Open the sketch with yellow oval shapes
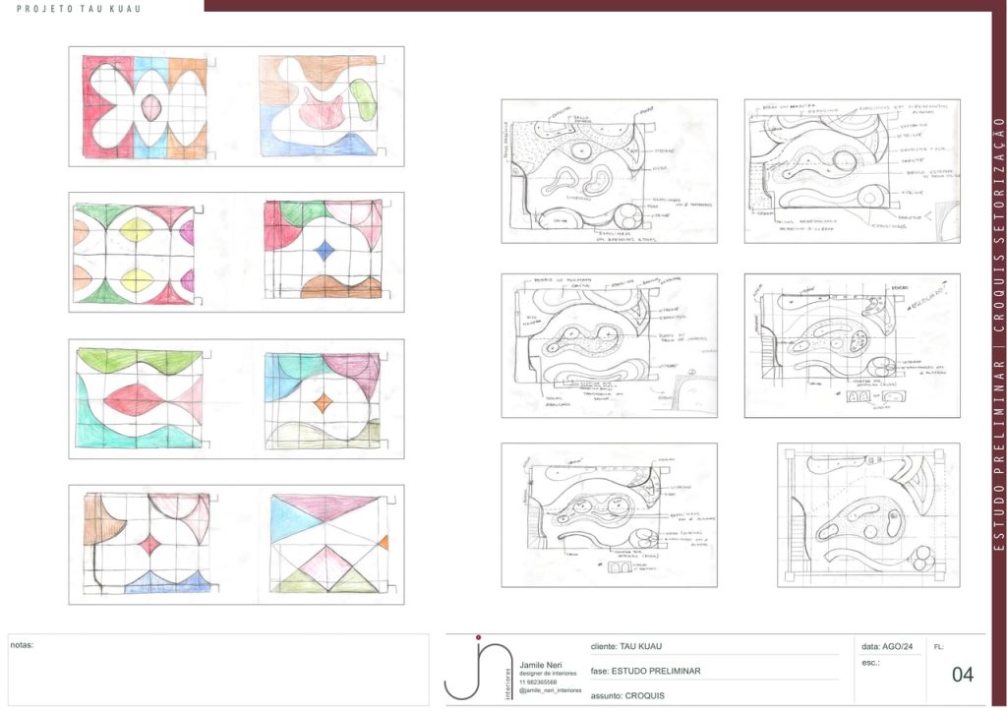Image resolution: width=1007 pixels, height=712 pixels. [x=134, y=252]
